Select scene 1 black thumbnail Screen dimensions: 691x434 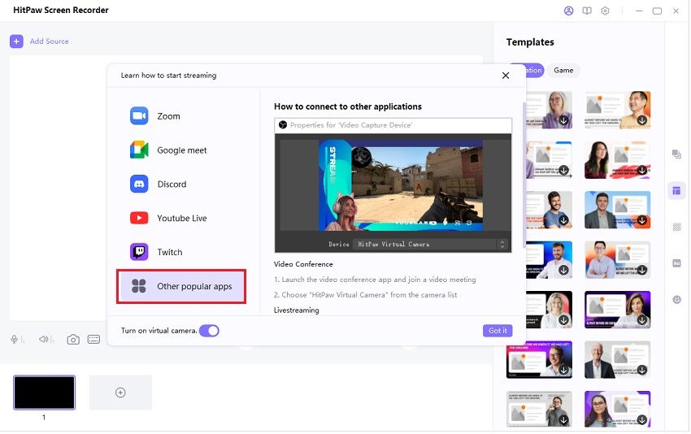click(x=44, y=393)
